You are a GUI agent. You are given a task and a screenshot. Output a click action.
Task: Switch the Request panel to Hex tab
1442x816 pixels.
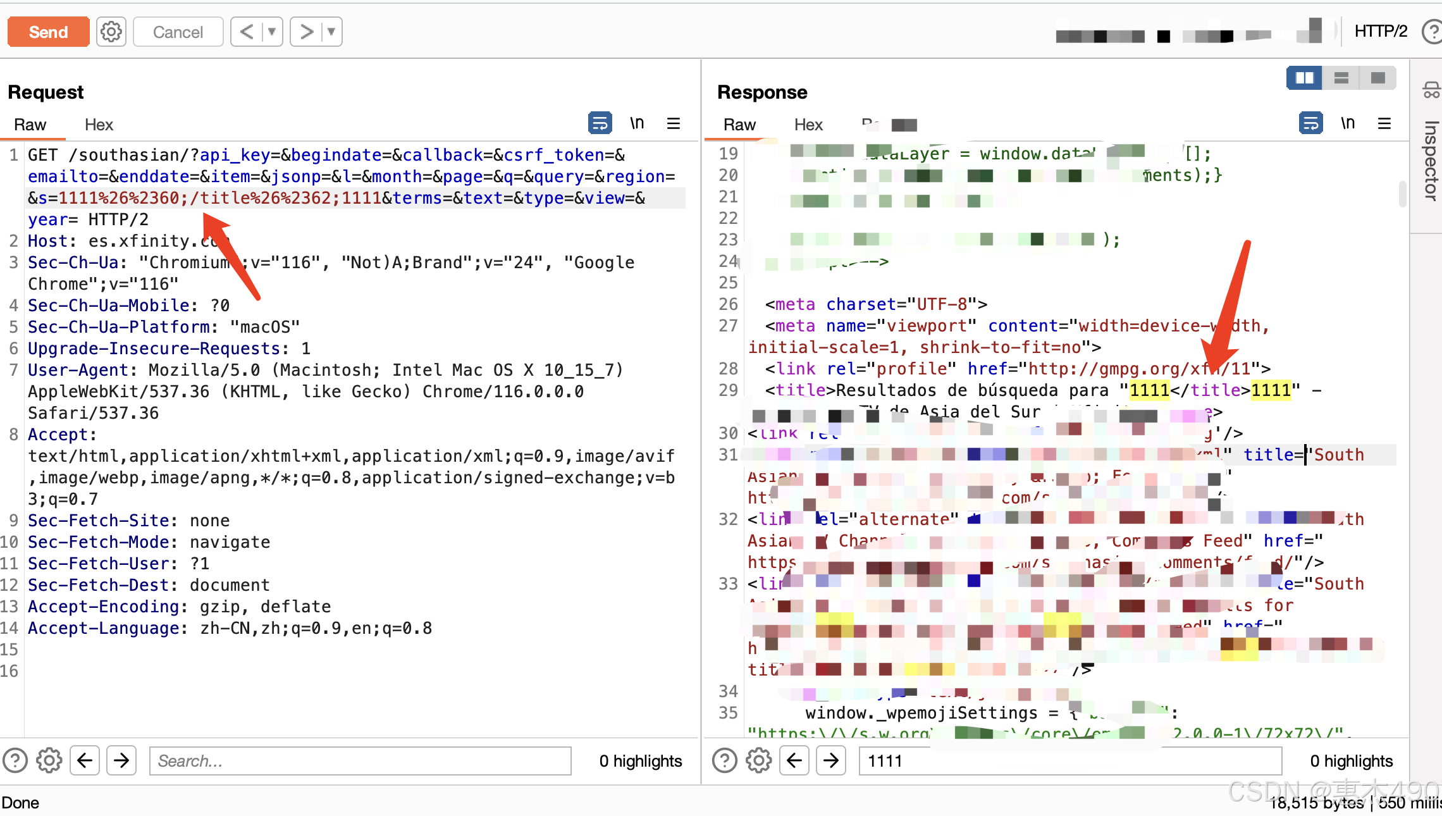coord(99,125)
